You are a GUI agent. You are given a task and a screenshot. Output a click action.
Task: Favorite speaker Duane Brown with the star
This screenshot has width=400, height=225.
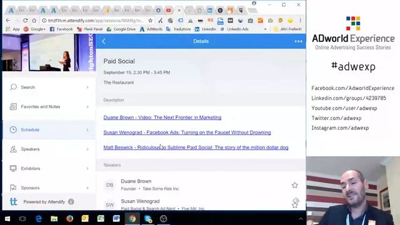click(294, 185)
